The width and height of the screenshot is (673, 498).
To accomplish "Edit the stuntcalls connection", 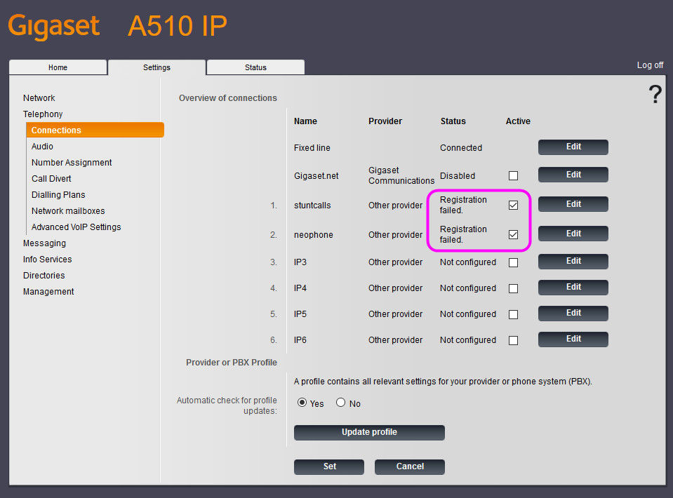I will (x=573, y=204).
